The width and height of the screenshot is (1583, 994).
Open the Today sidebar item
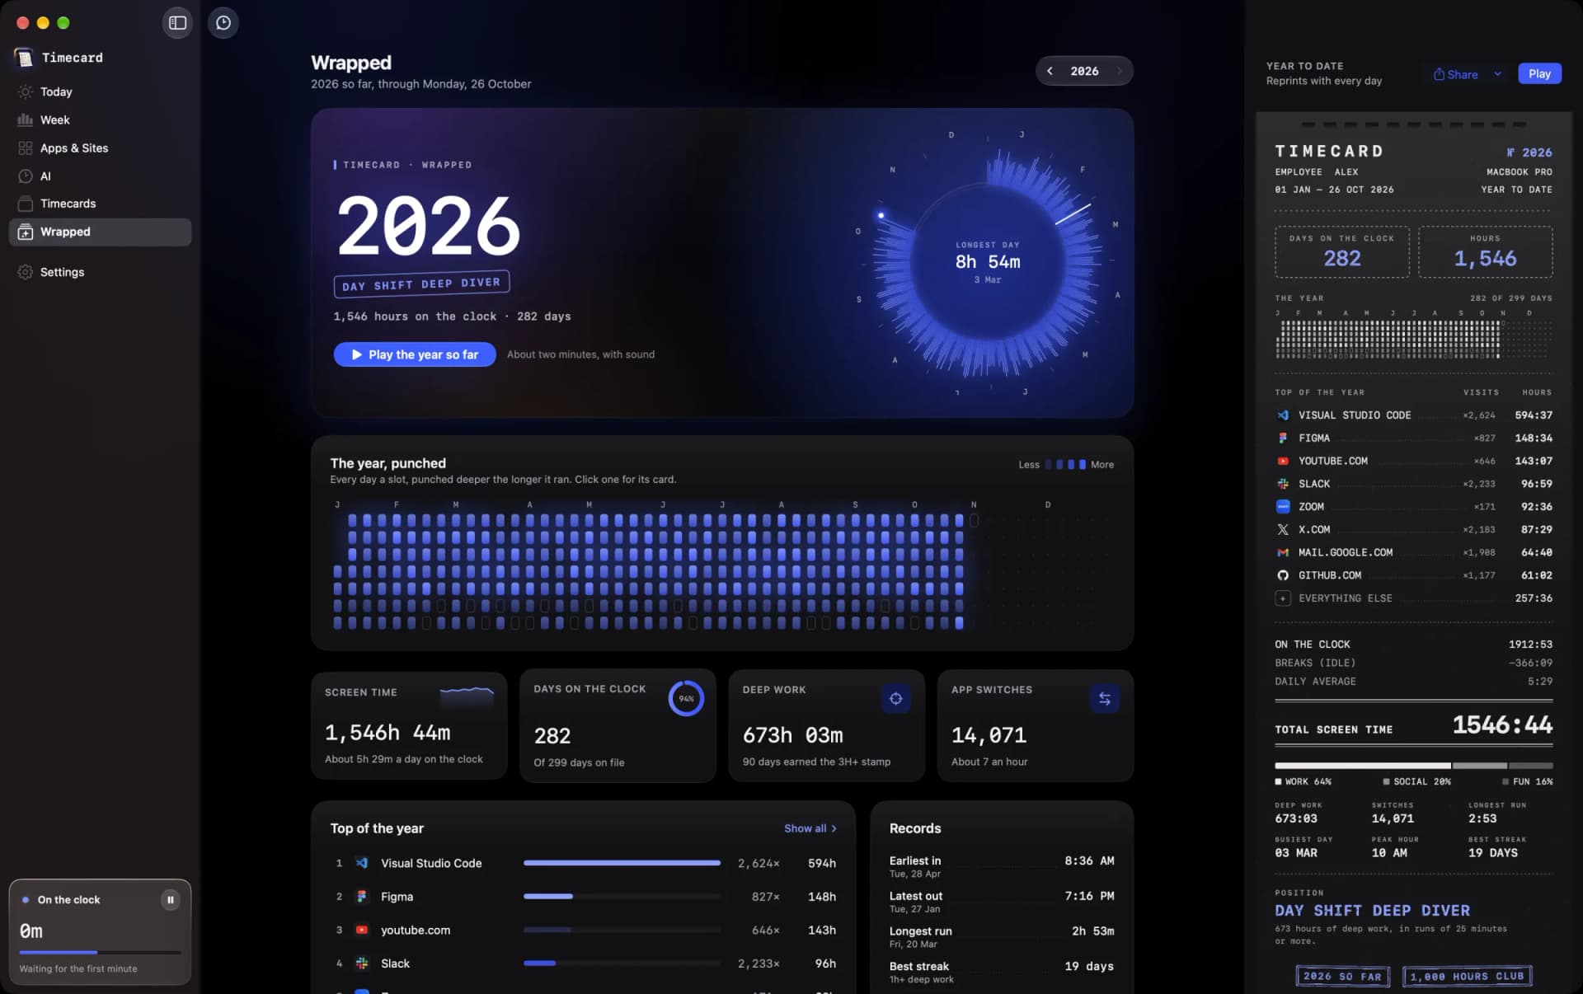[x=100, y=91]
